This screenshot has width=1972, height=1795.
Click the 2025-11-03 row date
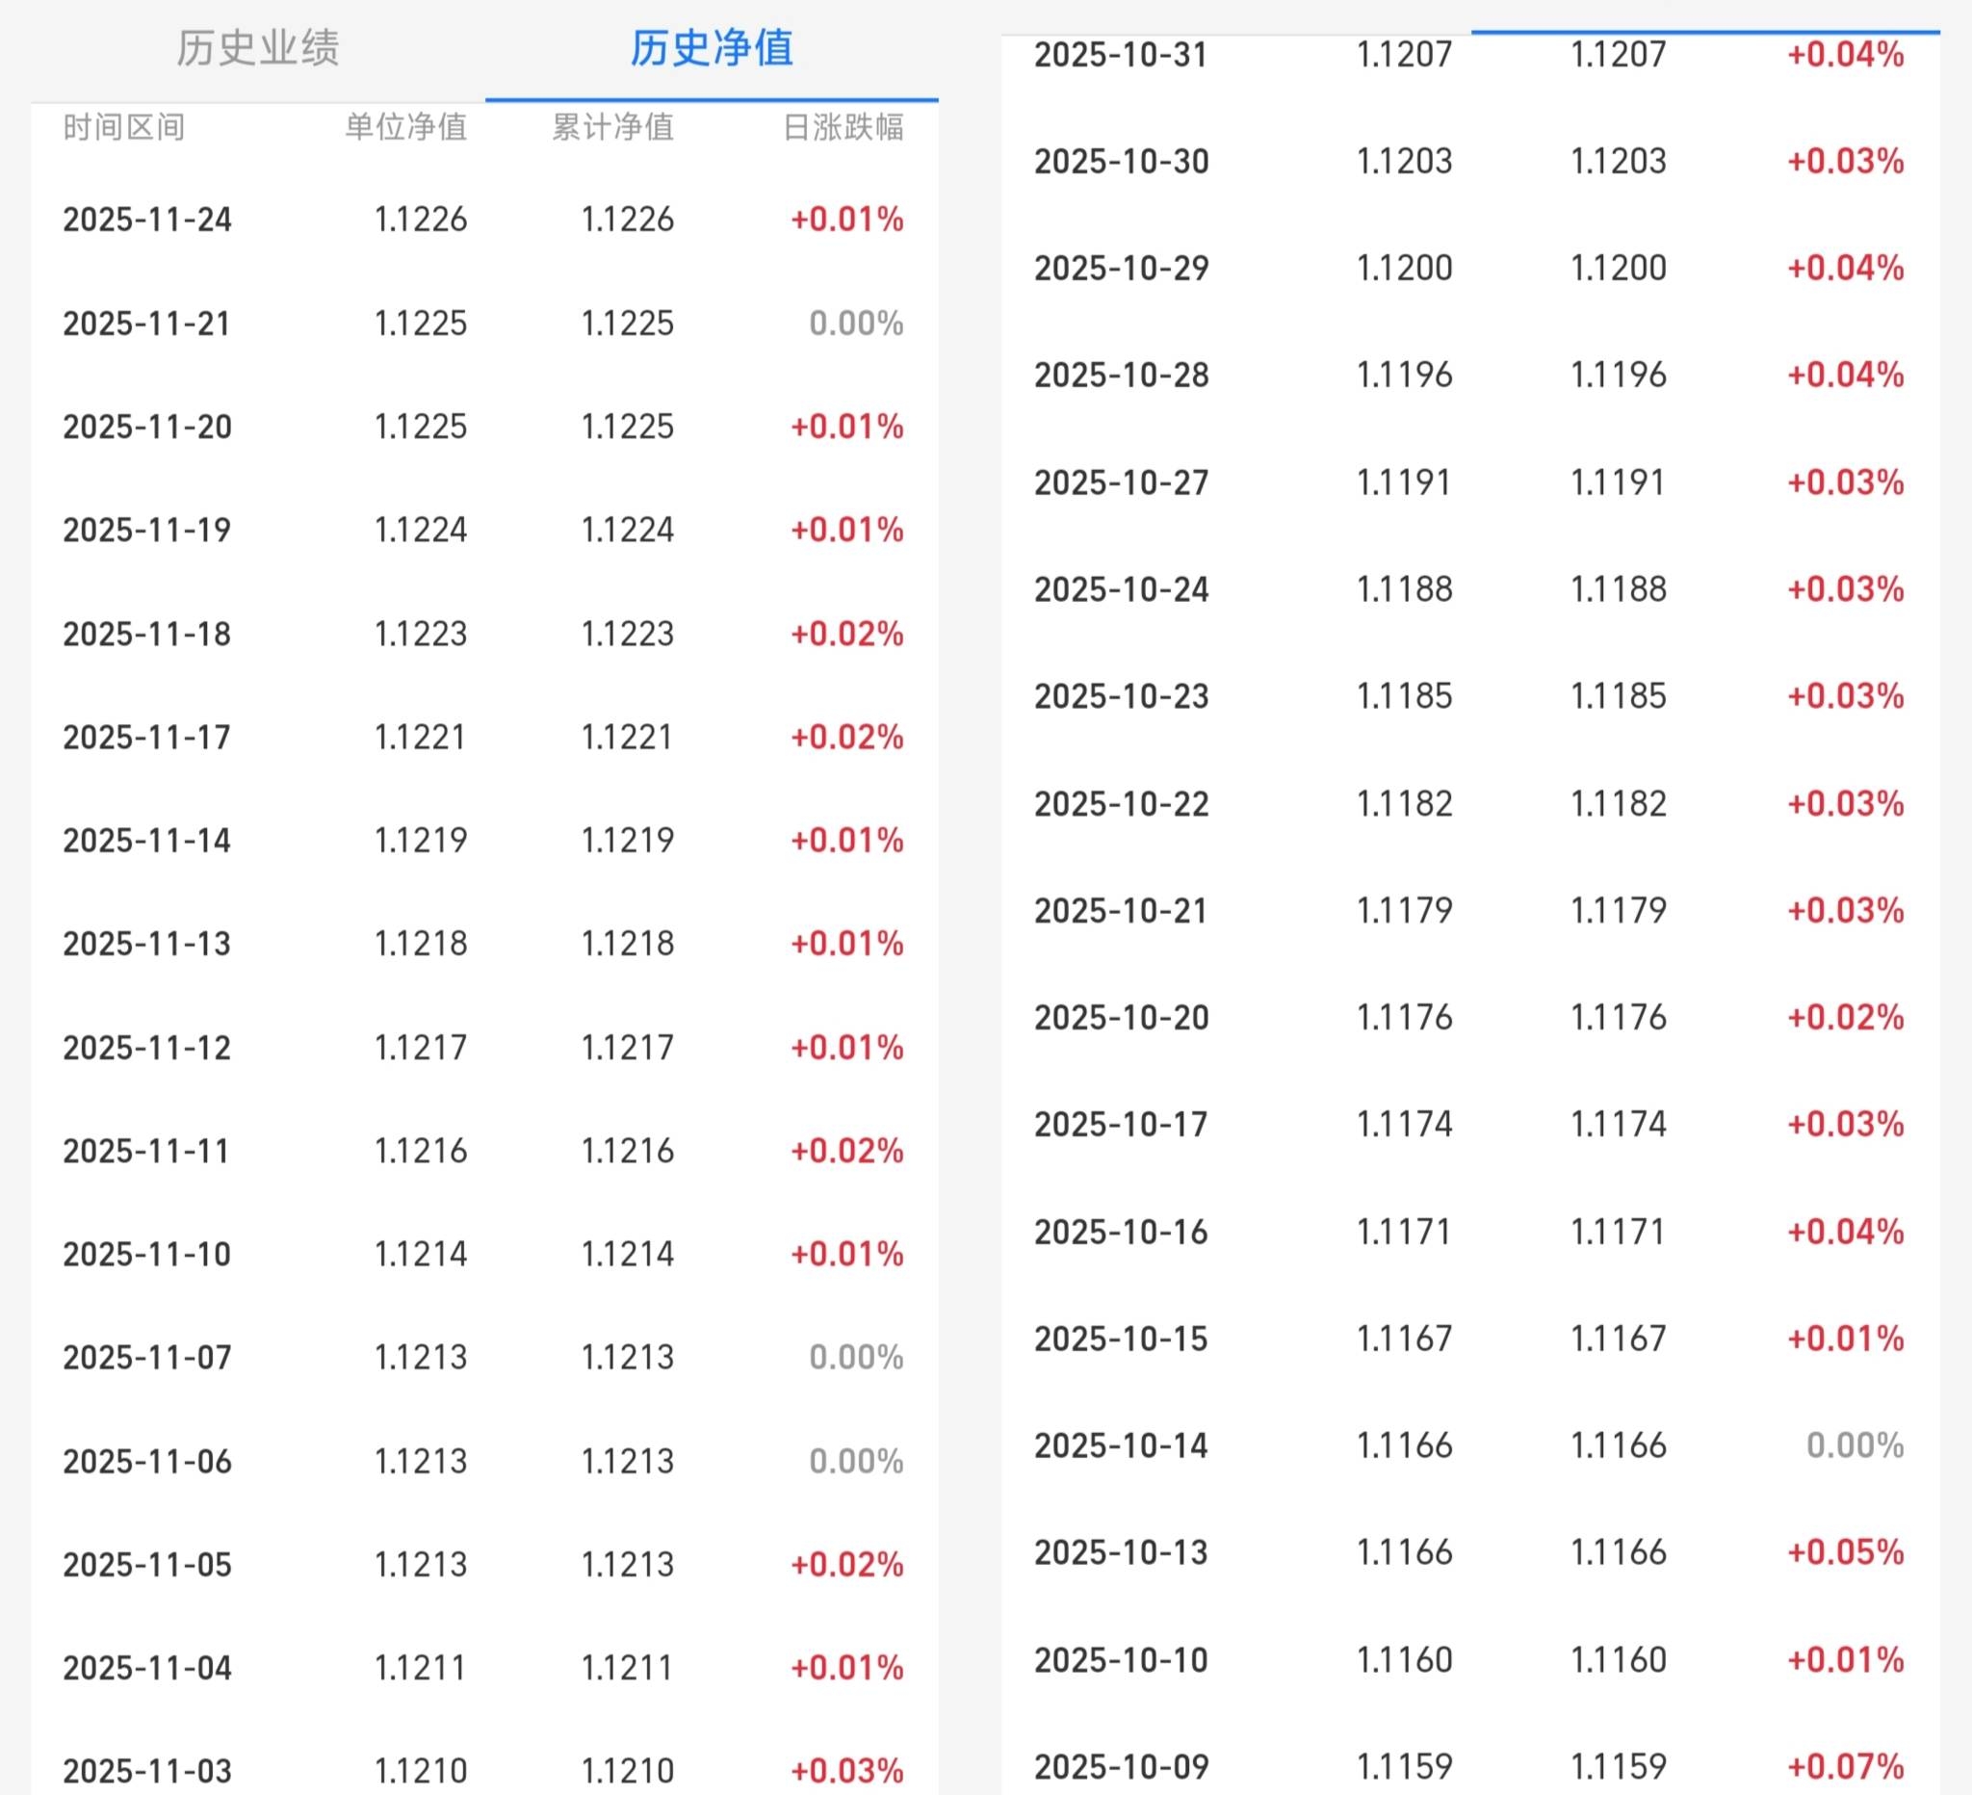(x=146, y=1771)
